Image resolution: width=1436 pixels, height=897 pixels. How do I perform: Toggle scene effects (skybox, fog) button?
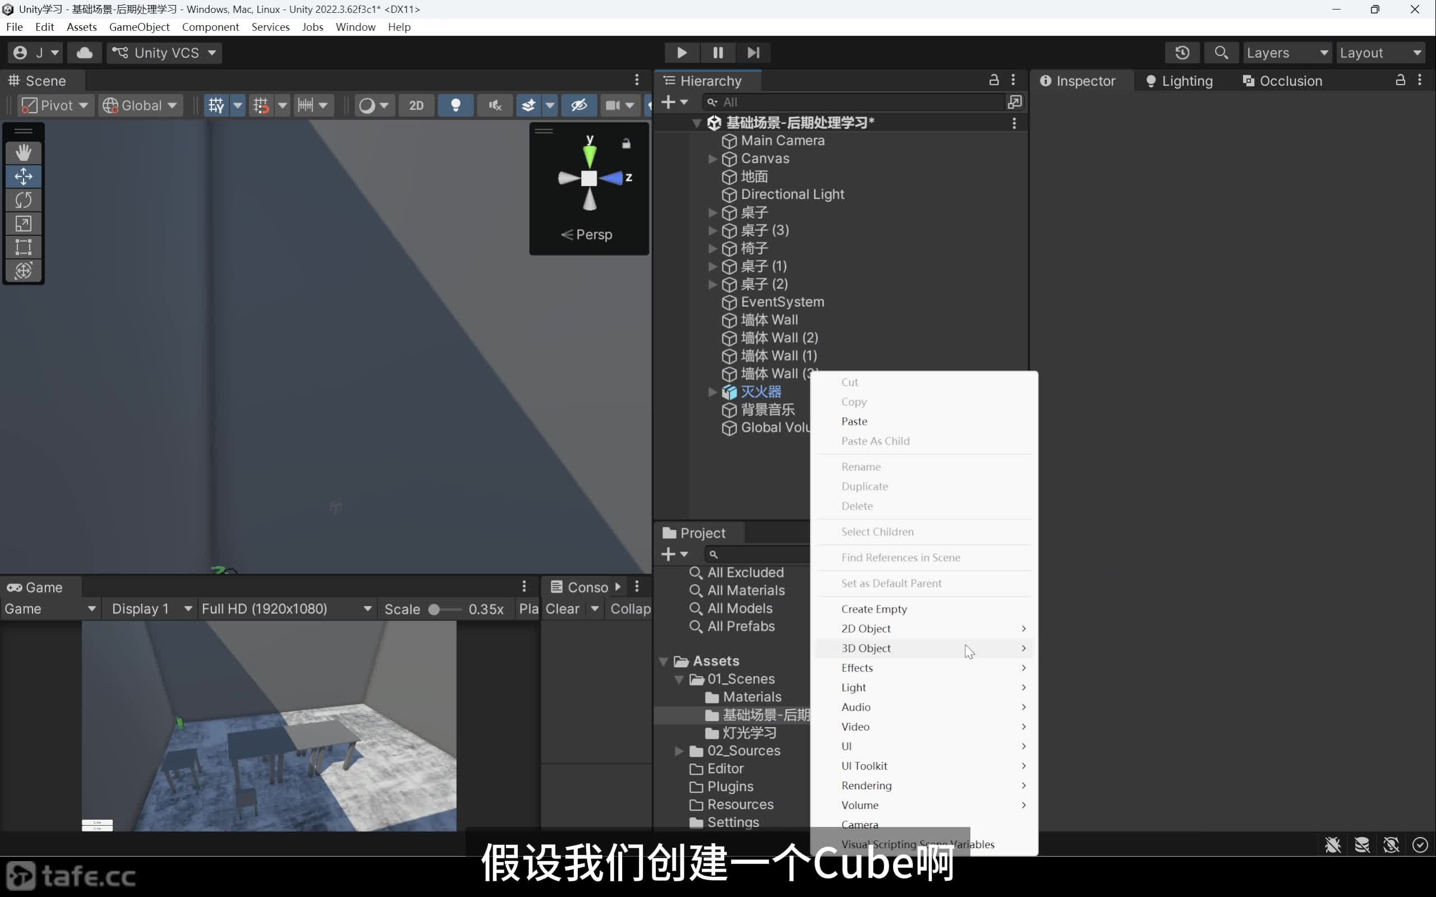click(x=528, y=105)
